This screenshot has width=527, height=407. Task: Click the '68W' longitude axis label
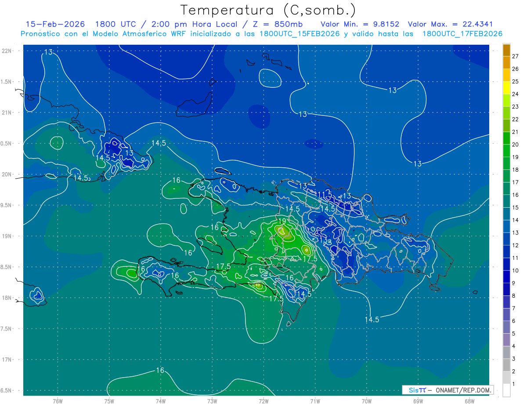469,401
